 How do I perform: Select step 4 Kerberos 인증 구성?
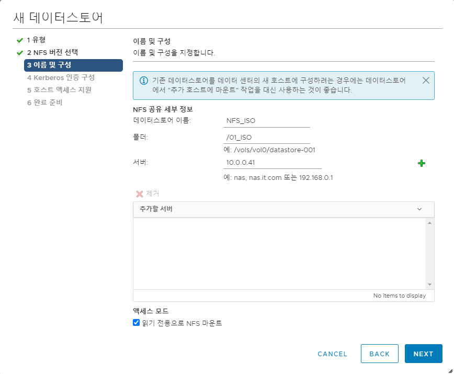tap(61, 77)
